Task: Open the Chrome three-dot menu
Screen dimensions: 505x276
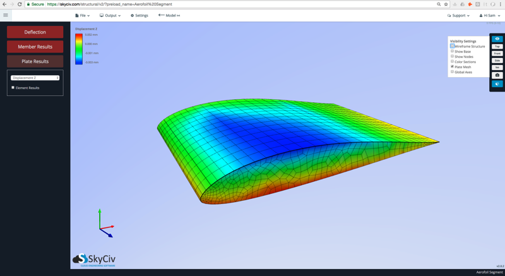Action: point(501,4)
